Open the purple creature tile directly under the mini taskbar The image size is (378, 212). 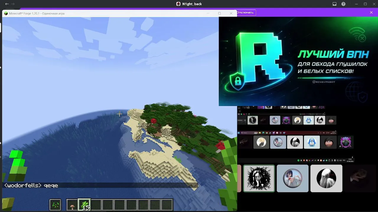346,142
